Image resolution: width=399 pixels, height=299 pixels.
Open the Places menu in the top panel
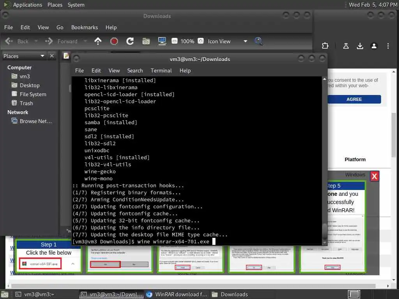(55, 5)
